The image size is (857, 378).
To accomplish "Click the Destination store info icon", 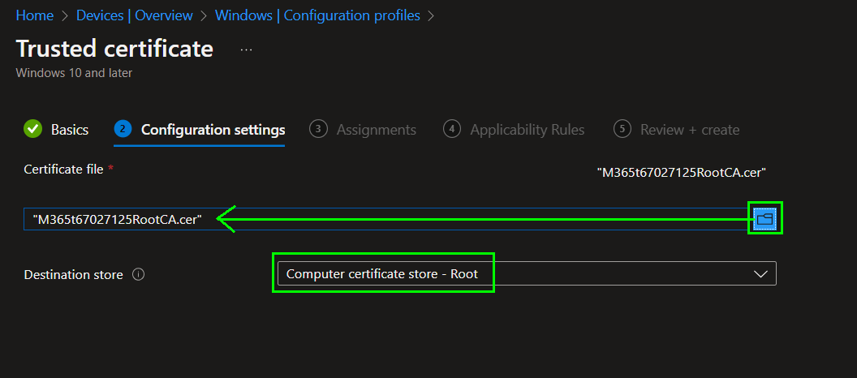I will pos(138,274).
